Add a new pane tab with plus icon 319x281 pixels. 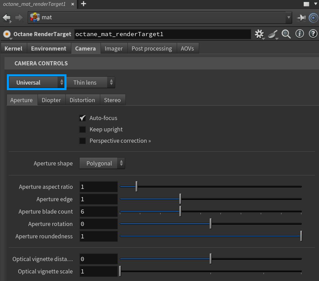point(83,4)
